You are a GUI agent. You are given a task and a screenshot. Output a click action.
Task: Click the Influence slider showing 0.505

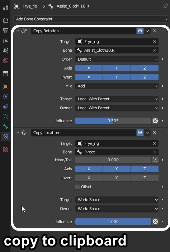[x=113, y=121]
